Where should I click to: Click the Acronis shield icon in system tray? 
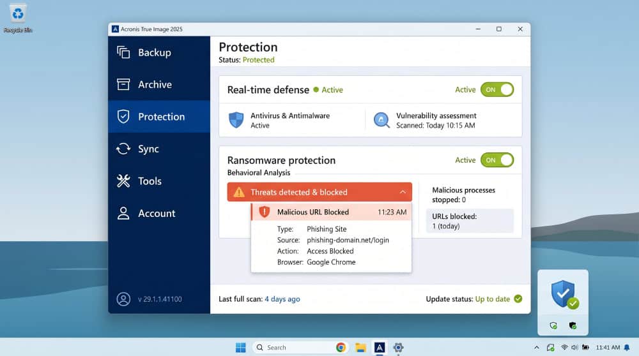point(551,348)
